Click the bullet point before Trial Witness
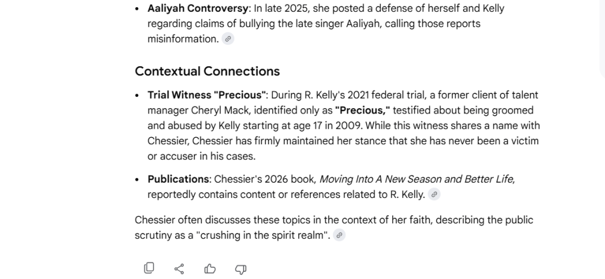605x279 pixels. coord(138,95)
